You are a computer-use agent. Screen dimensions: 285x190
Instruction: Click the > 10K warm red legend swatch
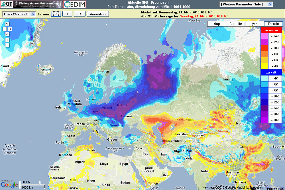click(x=264, y=48)
